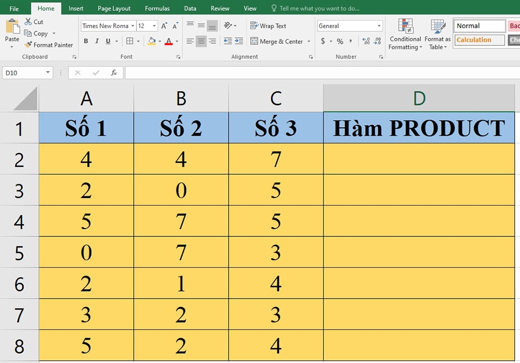Click the Copy icon
The image size is (520, 363).
coord(28,33)
